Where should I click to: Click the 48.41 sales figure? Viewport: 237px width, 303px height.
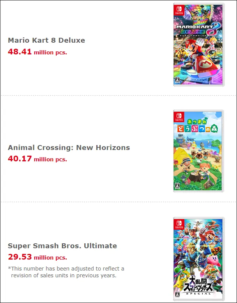(20, 52)
